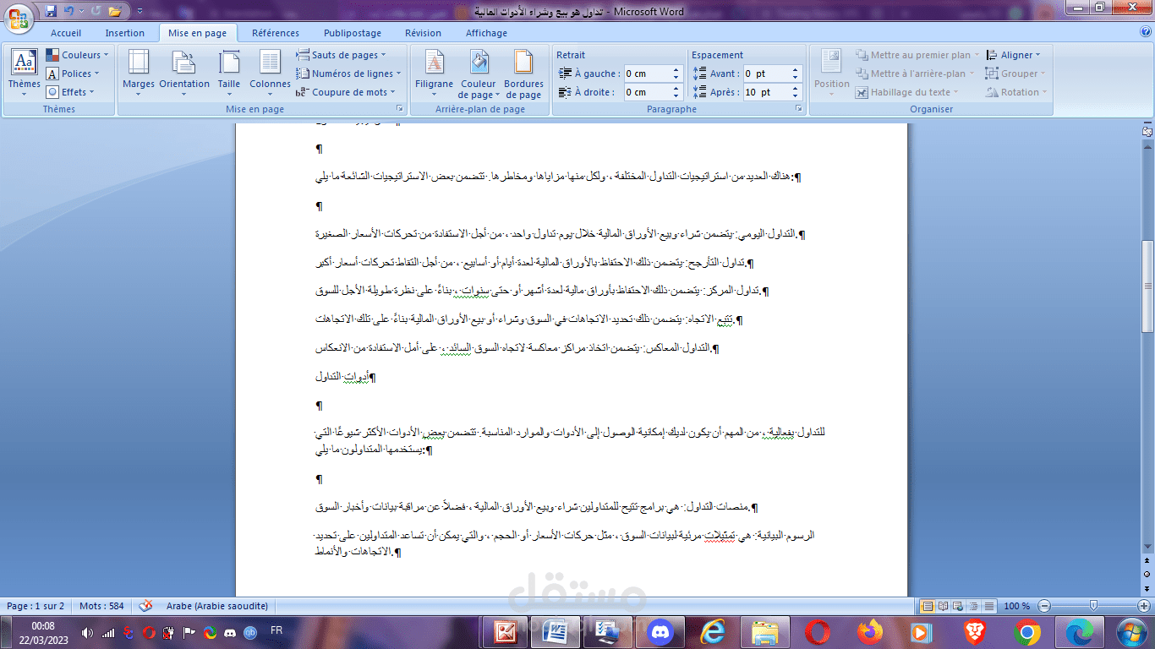Decrease the right indent with the down arrow
This screenshot has height=649, width=1155.
(x=676, y=96)
